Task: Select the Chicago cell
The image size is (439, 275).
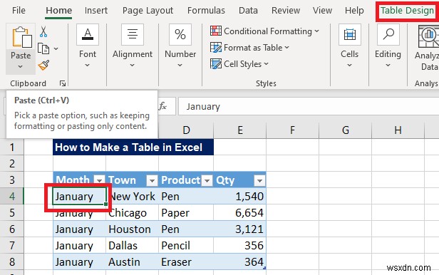Action: pyautogui.click(x=132, y=213)
